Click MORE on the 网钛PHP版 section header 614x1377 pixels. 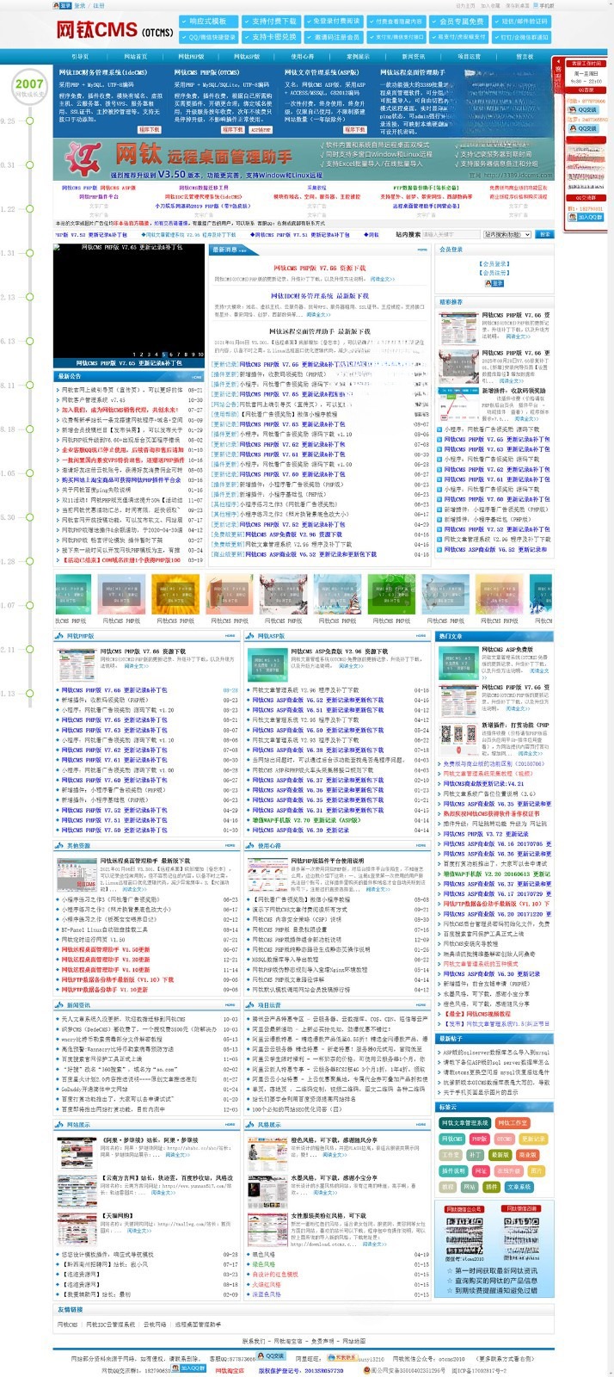(x=230, y=636)
